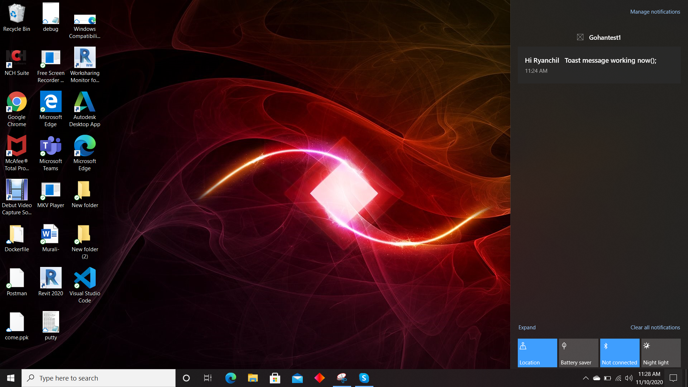Click Gohantest1 notification group header
Screen dimensions: 688x387
coord(599,37)
